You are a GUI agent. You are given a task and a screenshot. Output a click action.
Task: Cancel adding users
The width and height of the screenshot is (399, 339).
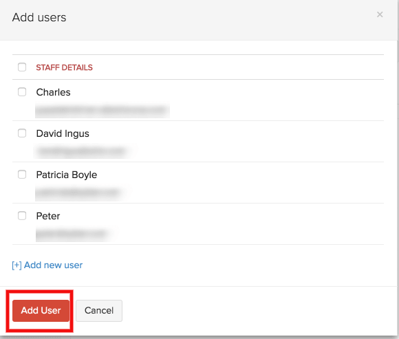click(99, 311)
